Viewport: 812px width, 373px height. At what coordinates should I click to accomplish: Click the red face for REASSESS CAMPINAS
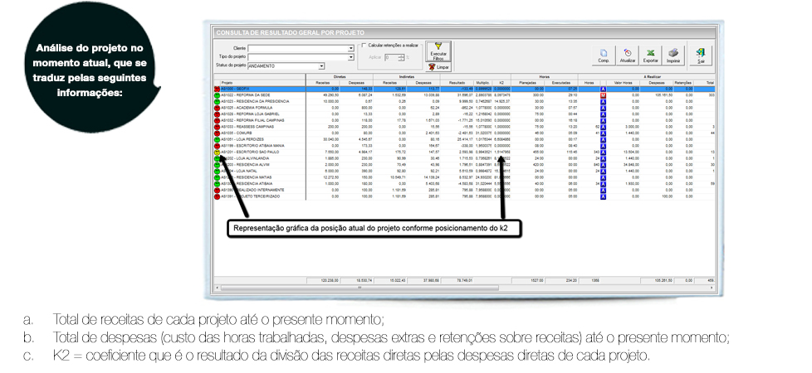coord(217,127)
